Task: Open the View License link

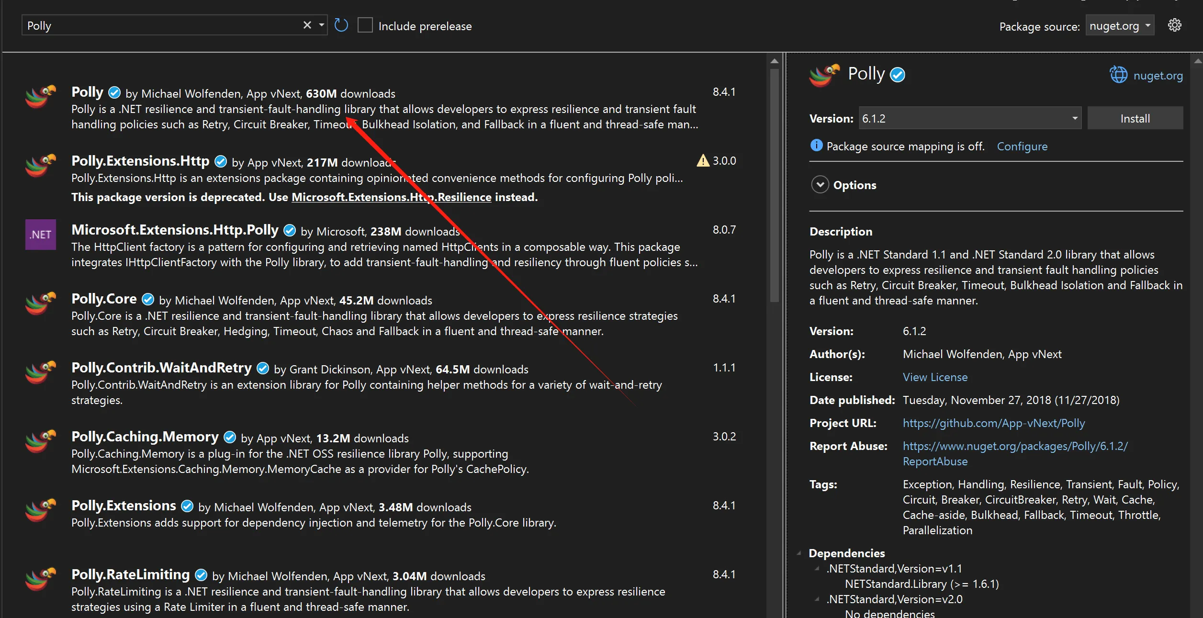Action: [x=934, y=377]
